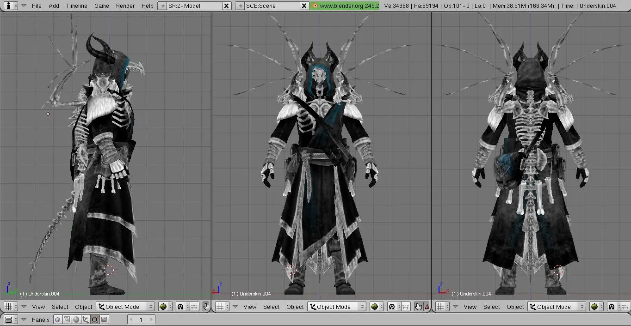631x326 pixels.
Task: Open the left viewport's Object menu
Action: click(83, 307)
